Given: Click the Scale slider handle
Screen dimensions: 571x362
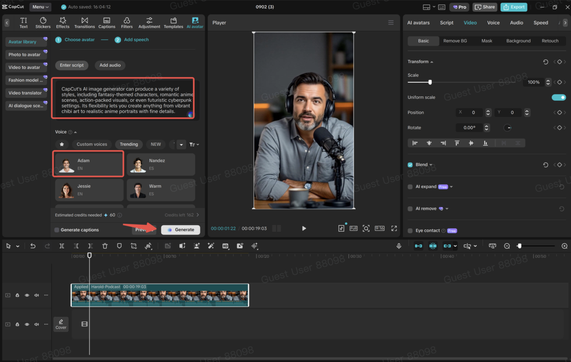Looking at the screenshot, I should pyautogui.click(x=430, y=82).
